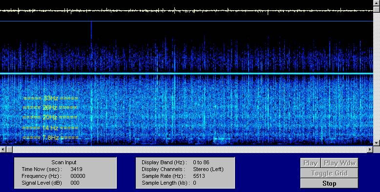Click the 26Hz yellow frequency marker
This screenshot has height=192, width=380.
50,108
